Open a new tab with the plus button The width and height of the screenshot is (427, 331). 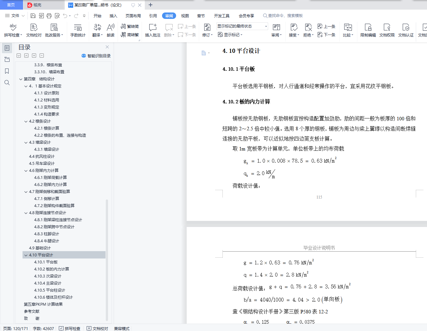151,5
